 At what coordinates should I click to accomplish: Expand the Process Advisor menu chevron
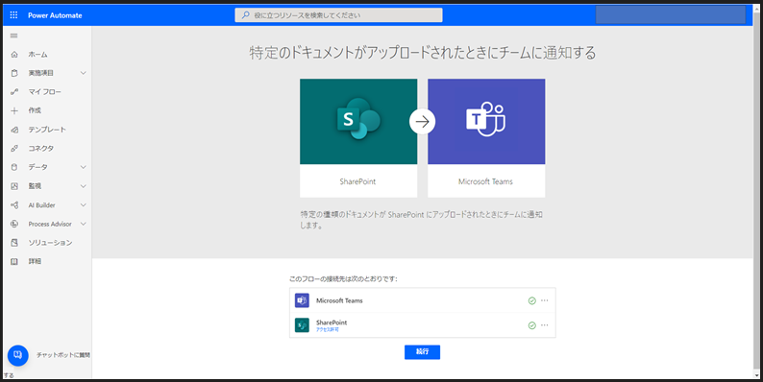(x=84, y=224)
